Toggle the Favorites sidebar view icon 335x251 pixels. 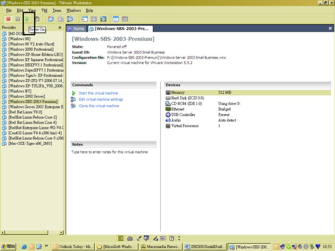coord(85,19)
